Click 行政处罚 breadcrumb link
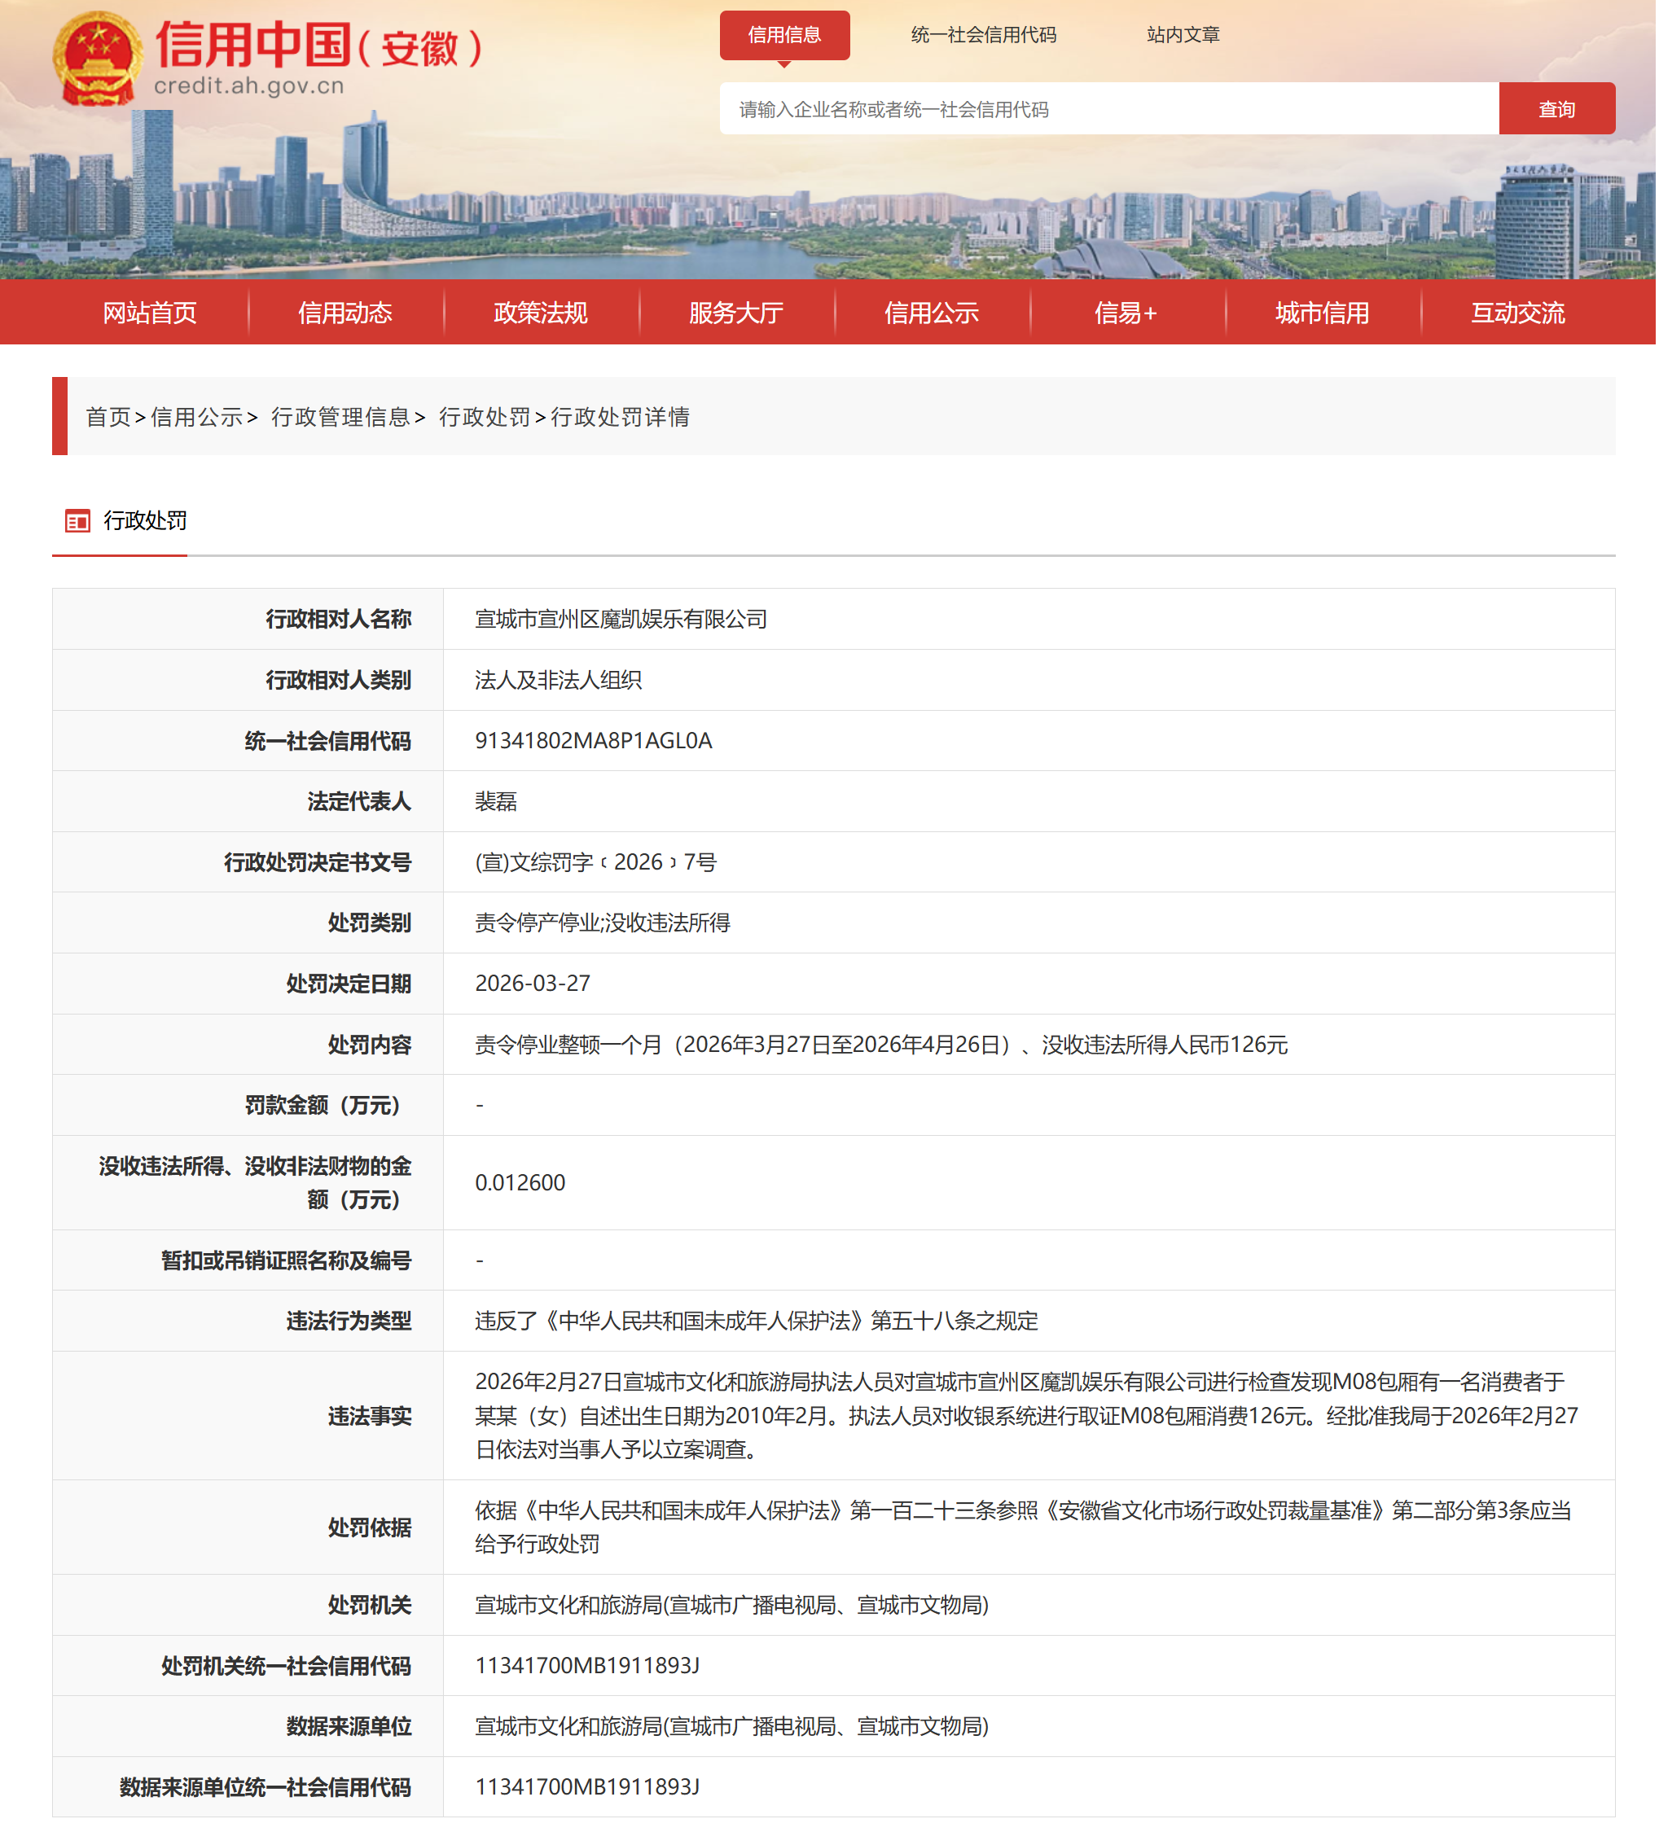The image size is (1659, 1832). [484, 417]
